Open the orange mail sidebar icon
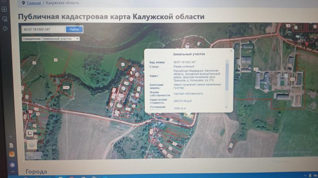This screenshot has width=318, height=178. pyautogui.click(x=12, y=154)
